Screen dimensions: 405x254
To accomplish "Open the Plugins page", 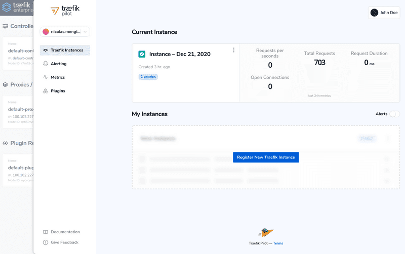I will tap(58, 91).
